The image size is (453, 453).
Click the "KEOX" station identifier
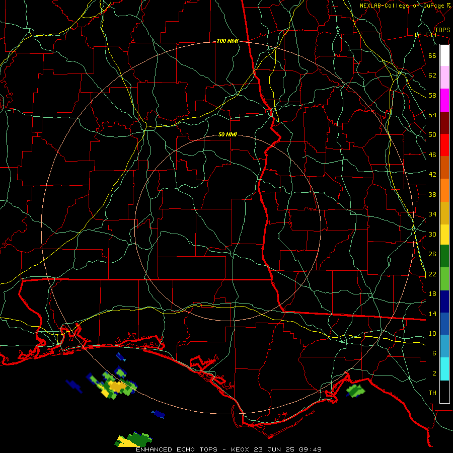(241, 449)
